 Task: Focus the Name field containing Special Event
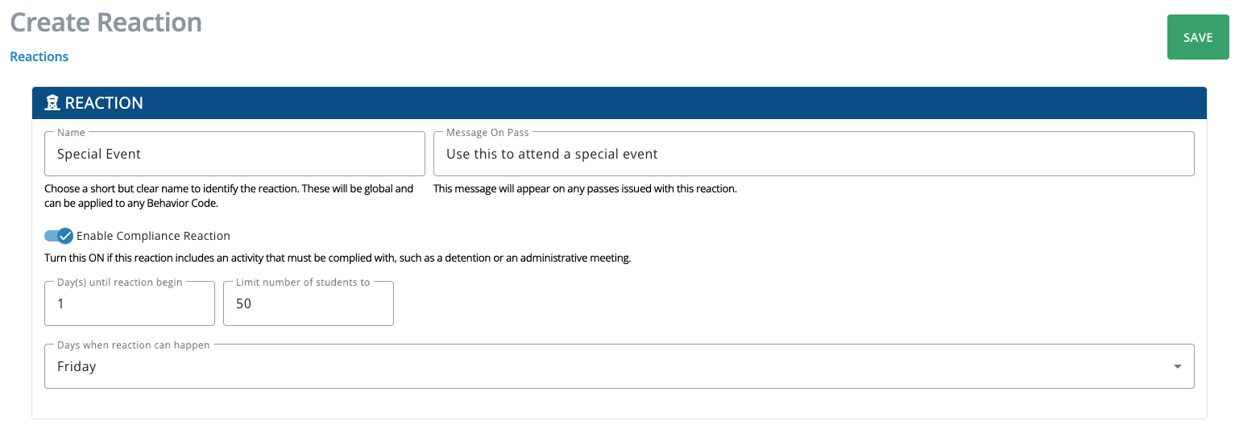[234, 154]
